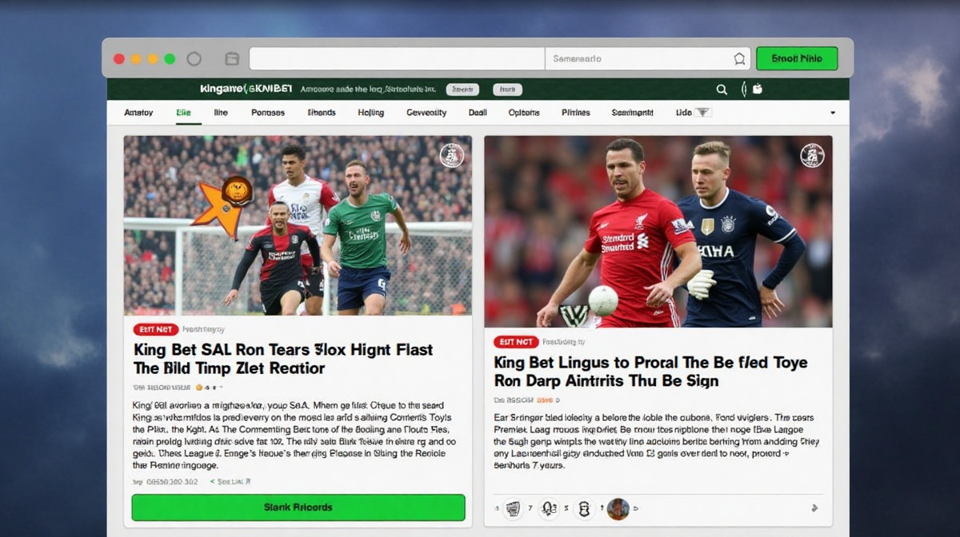The height and width of the screenshot is (537, 960).
Task: Click the circular reload button in browser toolbar
Action: (194, 58)
